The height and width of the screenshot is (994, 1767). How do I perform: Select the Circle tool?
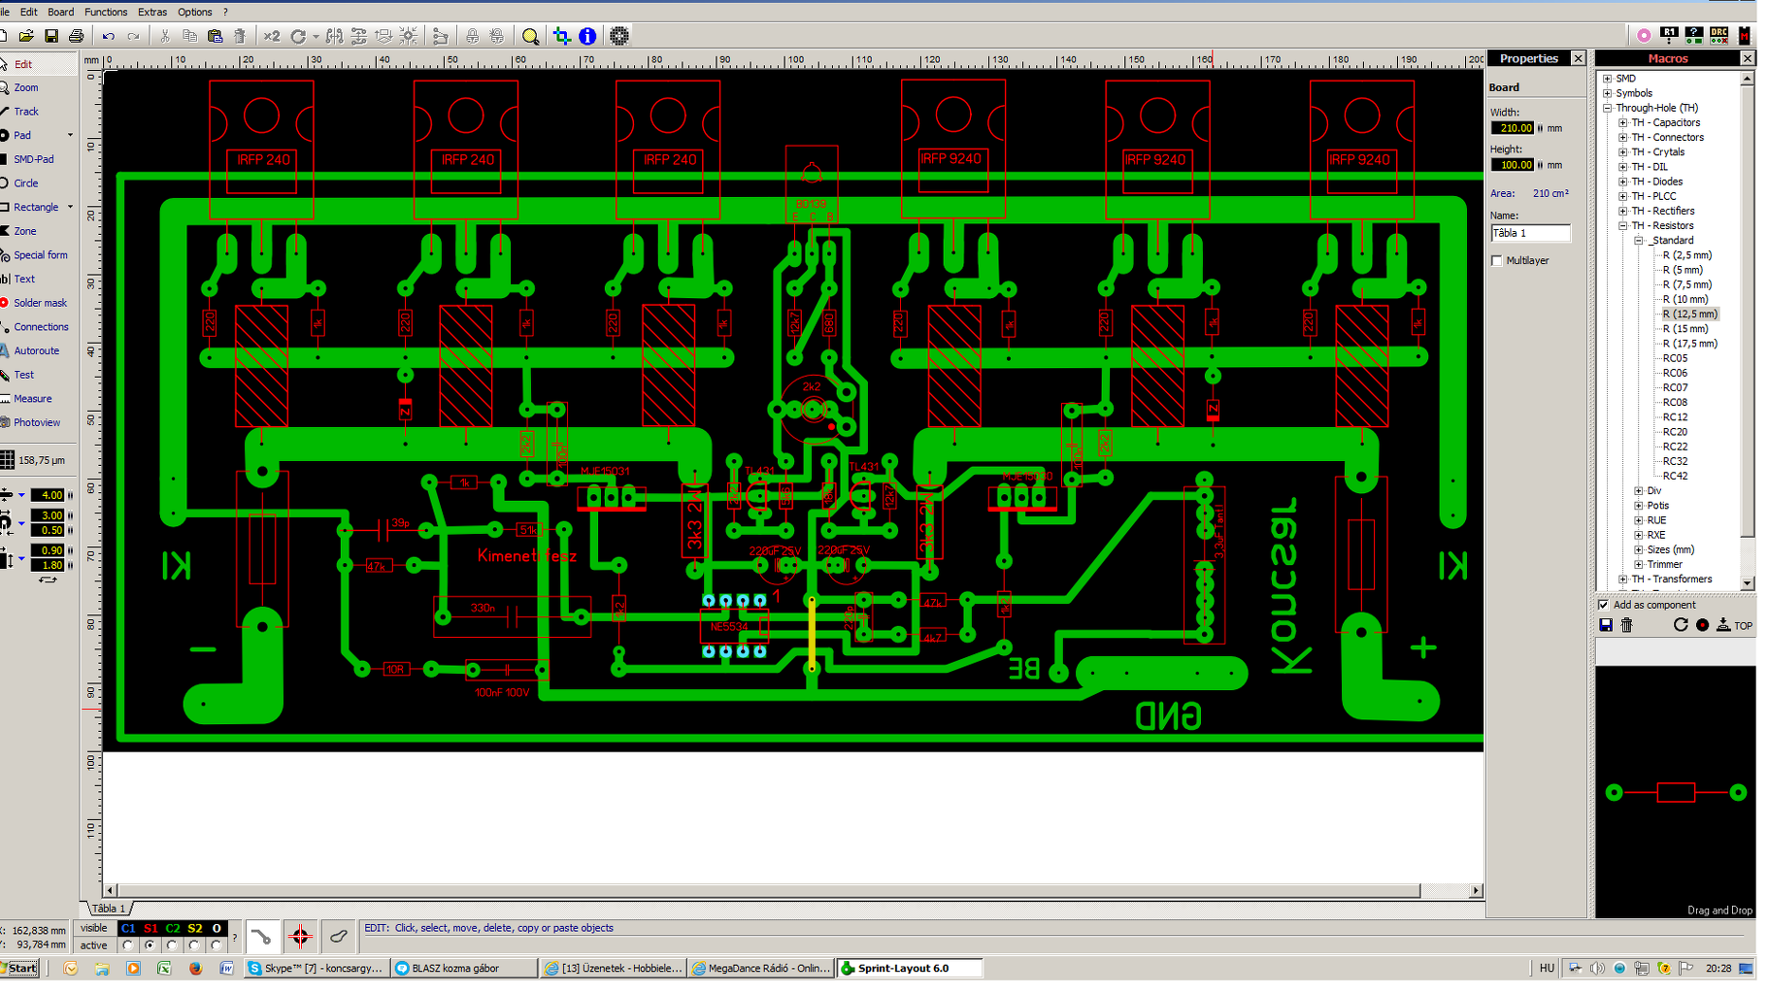(26, 183)
